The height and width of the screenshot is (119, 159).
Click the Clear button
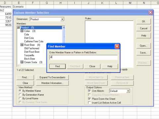pyautogui.click(x=25, y=83)
